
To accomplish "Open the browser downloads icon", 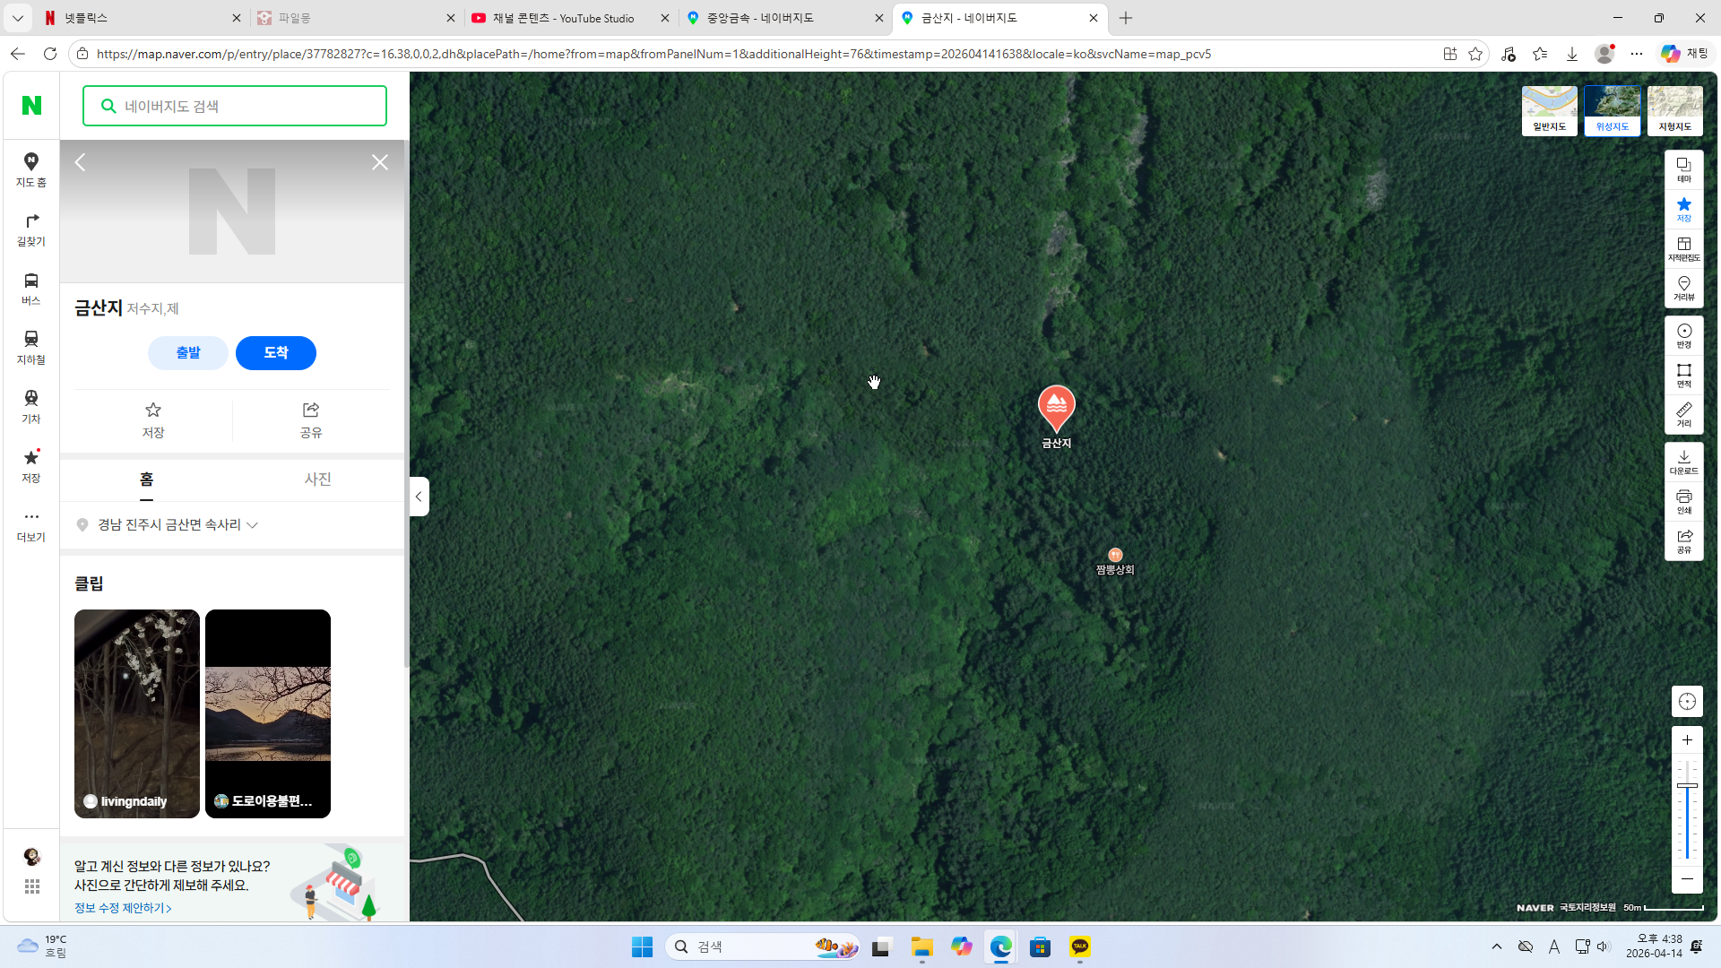I will 1572,54.
